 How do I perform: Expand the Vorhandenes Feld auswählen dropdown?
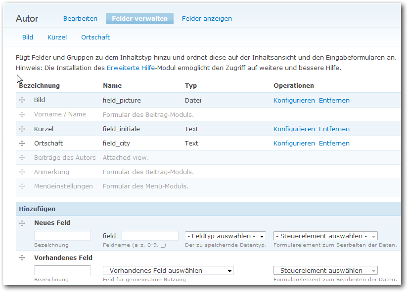click(168, 271)
